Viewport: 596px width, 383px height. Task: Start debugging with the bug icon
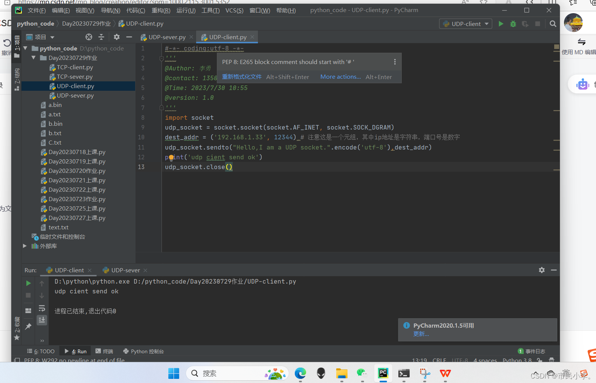[513, 24]
